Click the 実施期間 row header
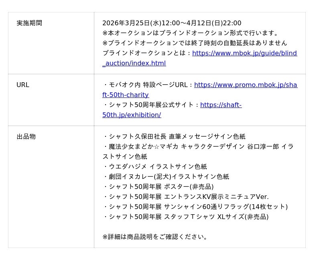 coord(29,23)
